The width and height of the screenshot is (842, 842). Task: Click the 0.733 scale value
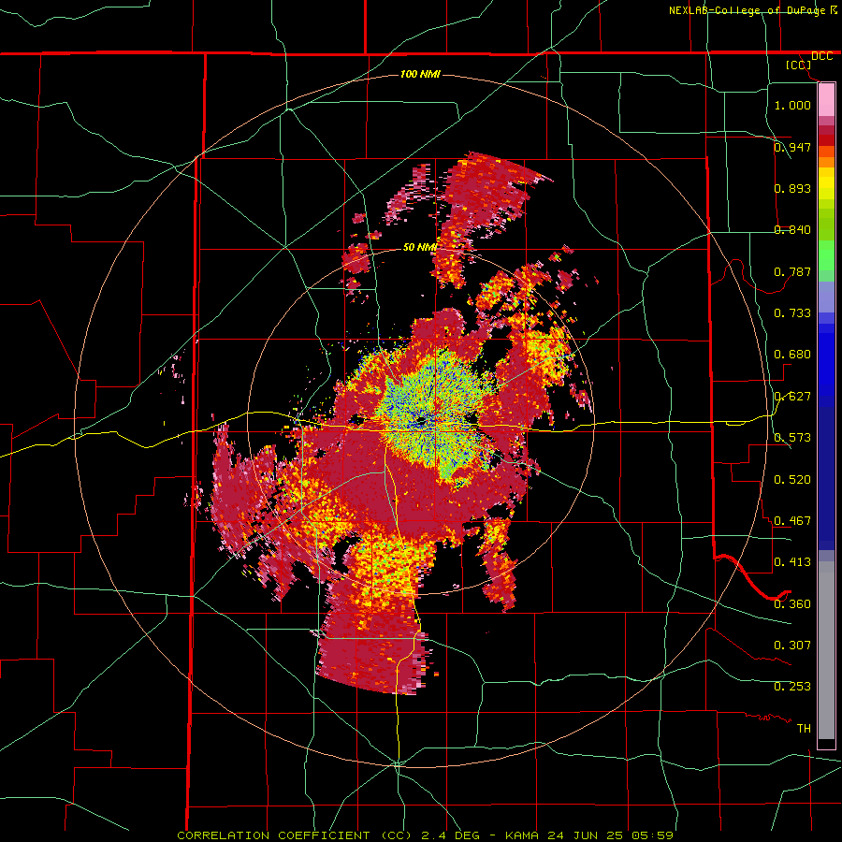tap(792, 313)
